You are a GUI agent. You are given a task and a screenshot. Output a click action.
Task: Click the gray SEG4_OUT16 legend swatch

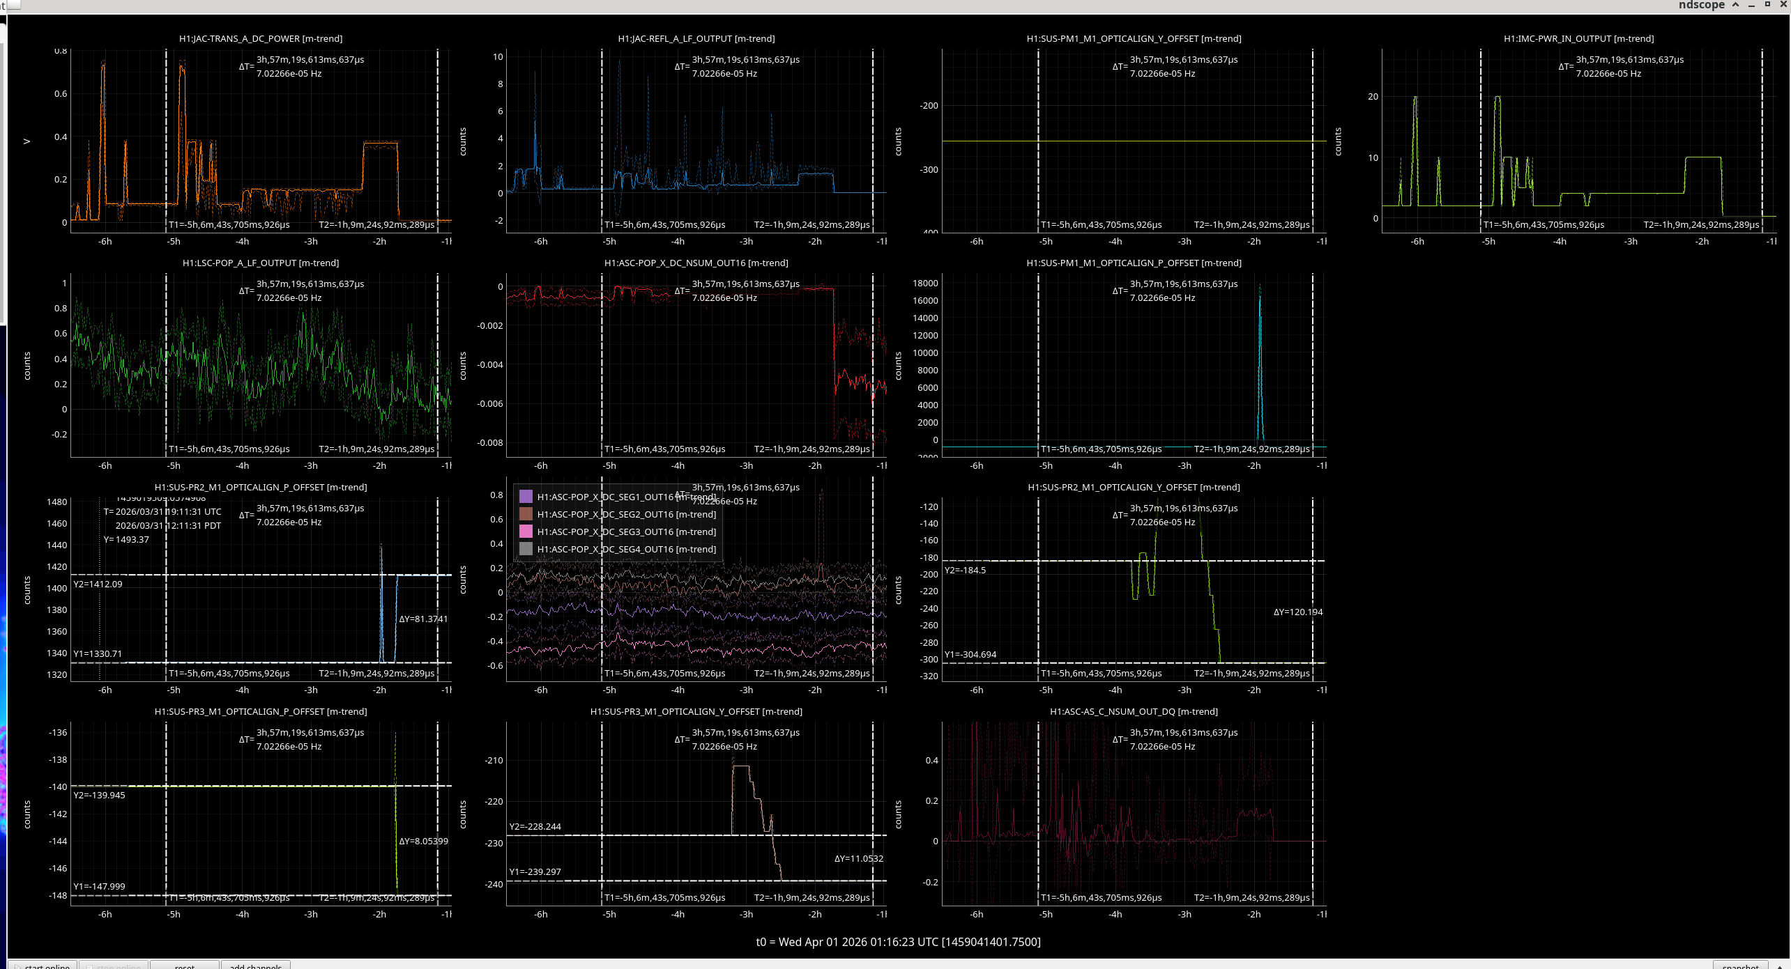click(526, 549)
